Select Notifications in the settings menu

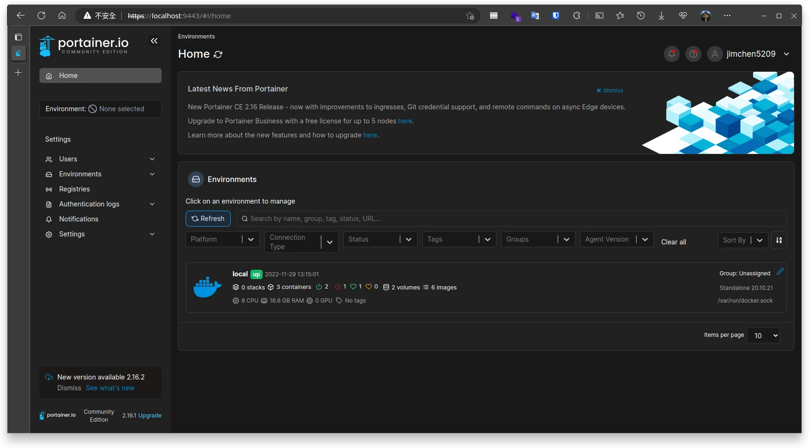coord(78,219)
